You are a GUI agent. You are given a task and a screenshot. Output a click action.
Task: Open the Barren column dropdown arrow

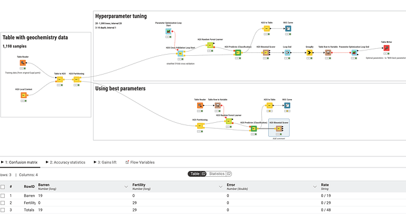click(126, 187)
